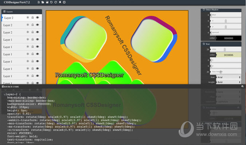The image size is (246, 145).
Task: Click the Outer-Shadow color swatch 000000
Action: click(229, 38)
